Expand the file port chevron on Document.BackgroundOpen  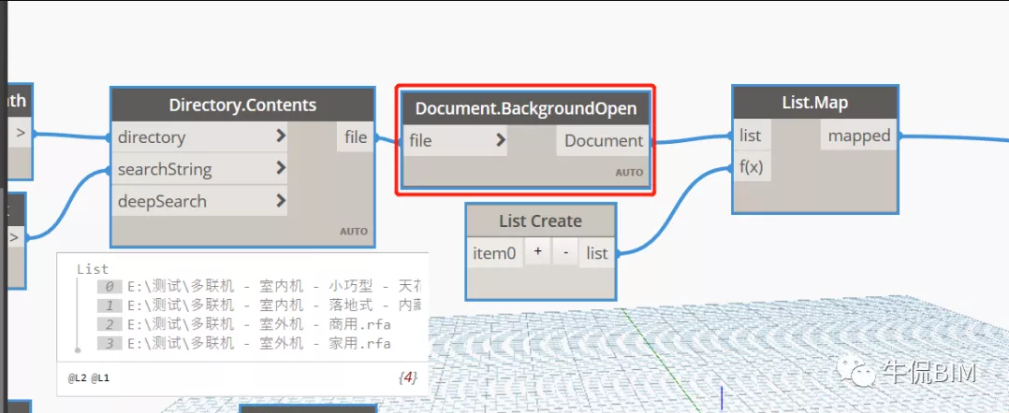501,140
